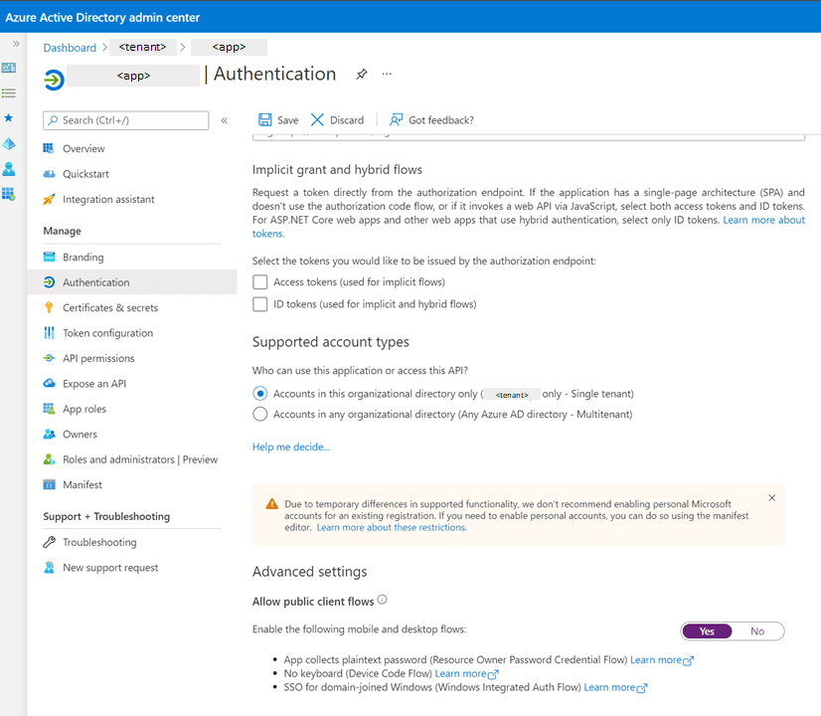The width and height of the screenshot is (821, 716).
Task: Click Help me decide link
Action: 291,447
